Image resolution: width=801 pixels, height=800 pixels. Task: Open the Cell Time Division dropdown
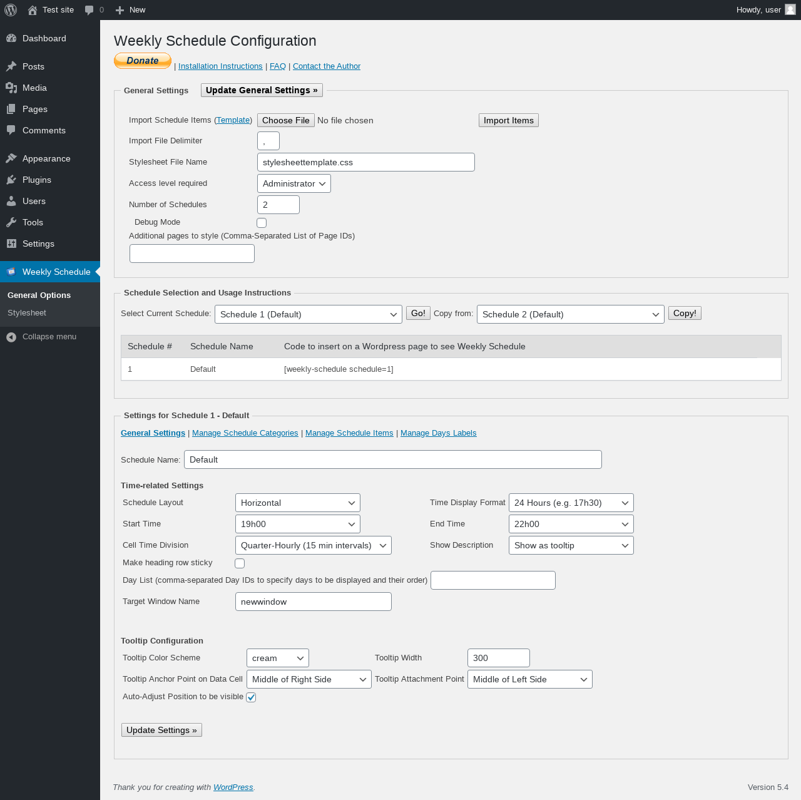pos(314,545)
